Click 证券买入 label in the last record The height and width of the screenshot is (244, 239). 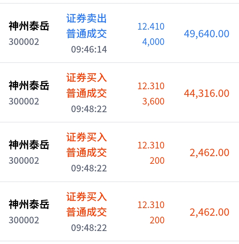86,197
